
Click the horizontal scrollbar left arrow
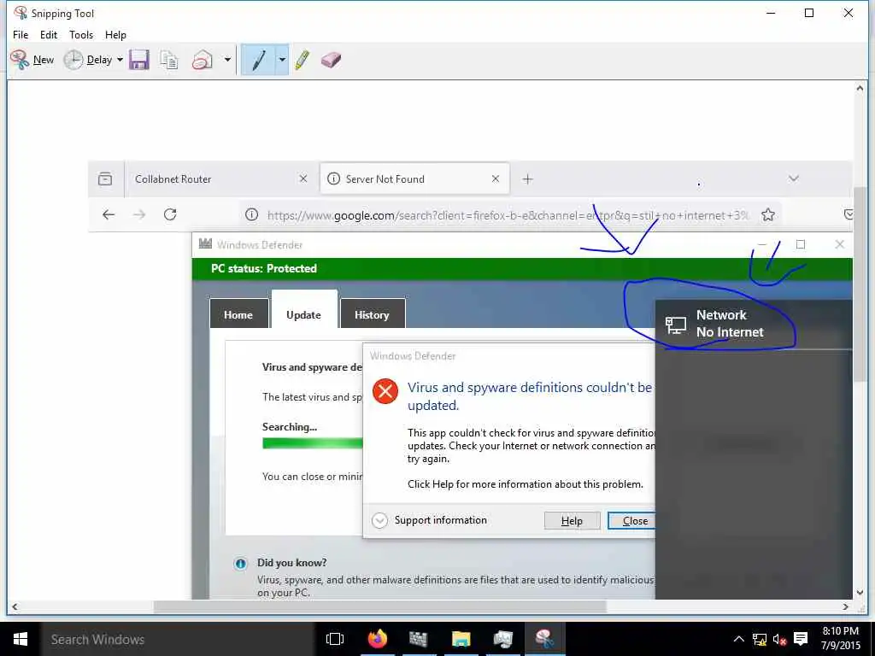click(x=15, y=606)
